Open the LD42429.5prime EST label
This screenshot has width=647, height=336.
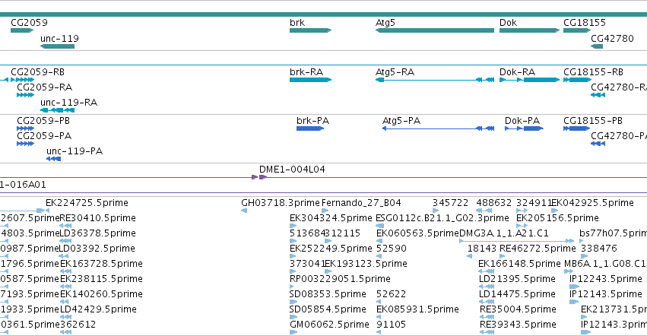point(98,309)
